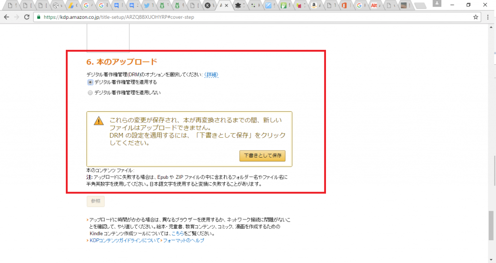Click the page vertical scrollbar thumb
The width and height of the screenshot is (496, 263).
(x=491, y=226)
